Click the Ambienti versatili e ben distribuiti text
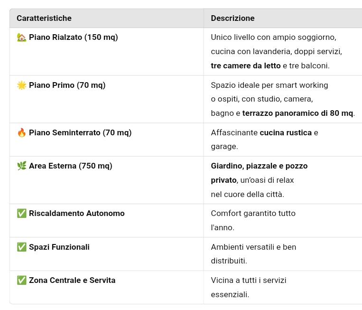The image size is (362, 310). [x=253, y=254]
